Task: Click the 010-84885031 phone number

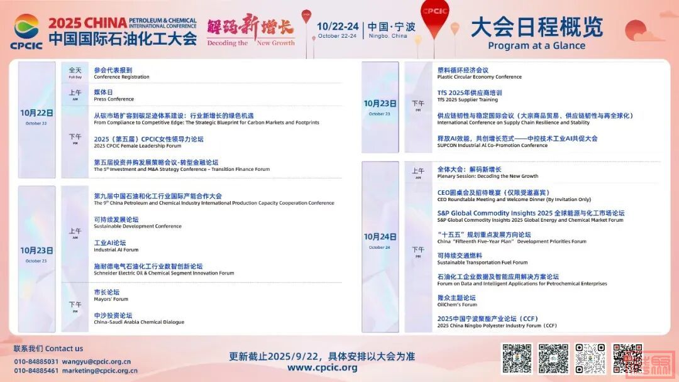Action: click(36, 361)
